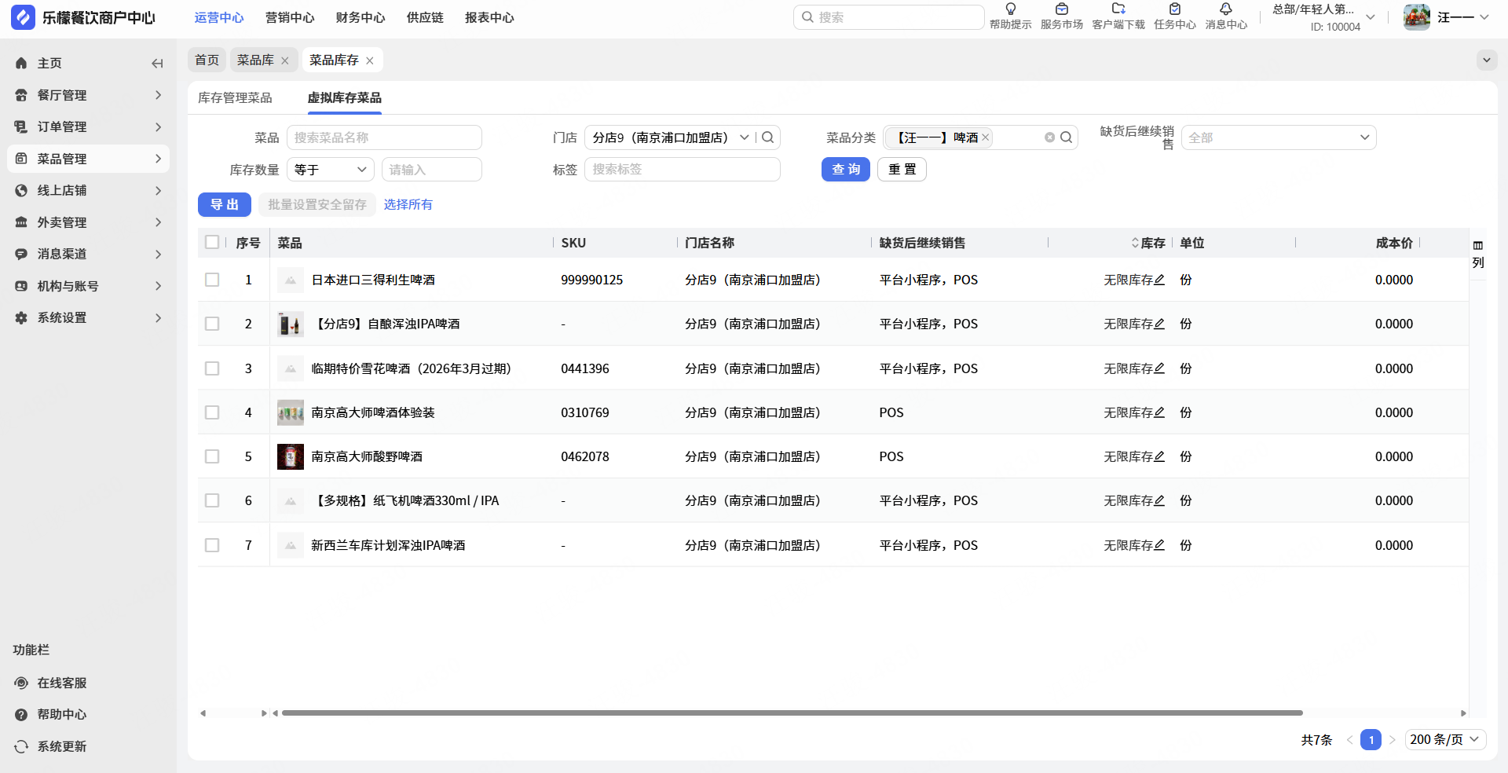Open the 客户端下载 icon
The height and width of the screenshot is (773, 1508).
pos(1118,9)
